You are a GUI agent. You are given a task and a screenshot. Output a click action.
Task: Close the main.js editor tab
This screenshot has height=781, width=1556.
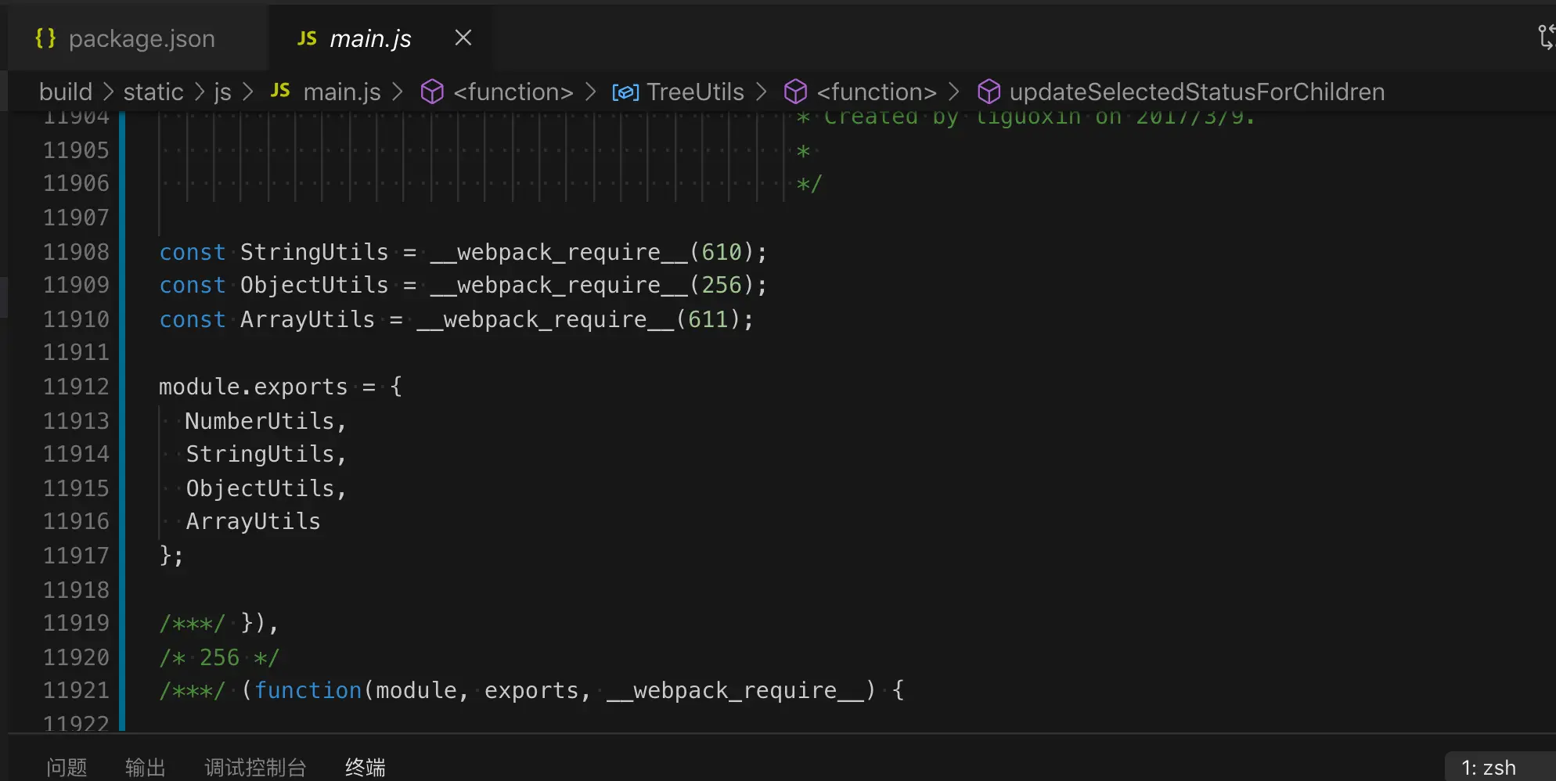463,38
